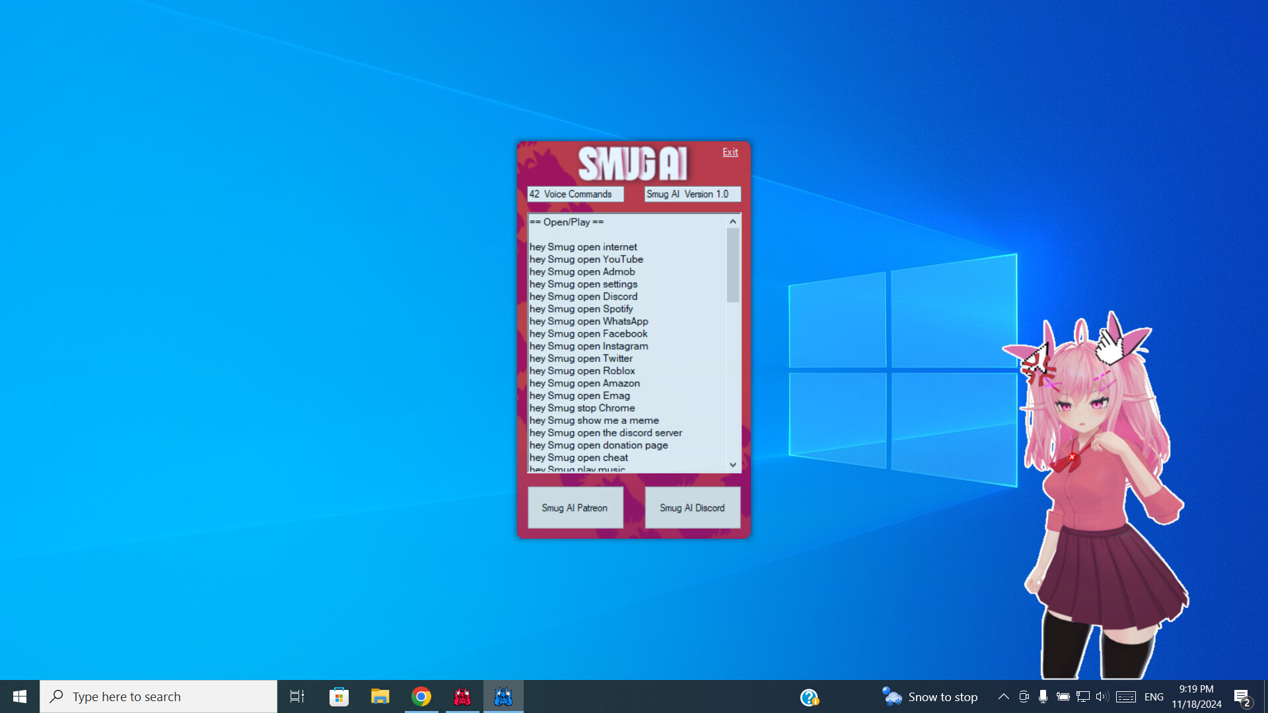Click the battery icon in the system tray

1063,696
